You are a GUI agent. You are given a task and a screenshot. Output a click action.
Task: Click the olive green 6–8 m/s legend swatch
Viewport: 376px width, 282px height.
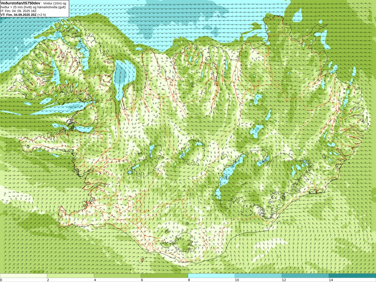[164, 276]
